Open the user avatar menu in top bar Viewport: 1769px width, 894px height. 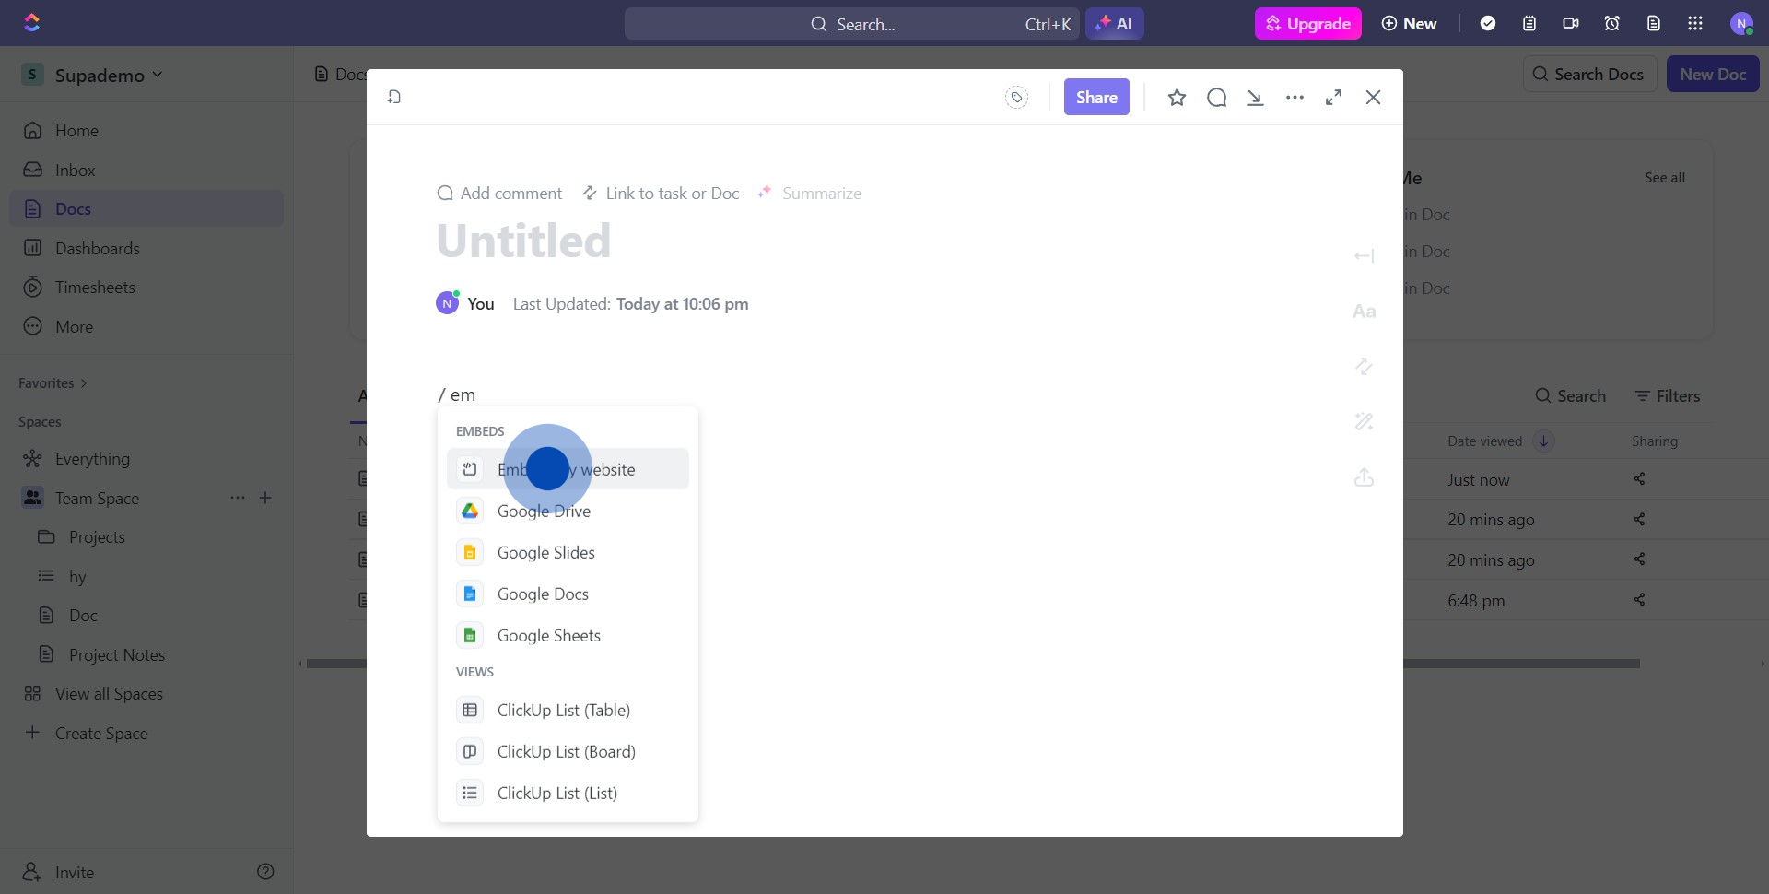[1740, 24]
